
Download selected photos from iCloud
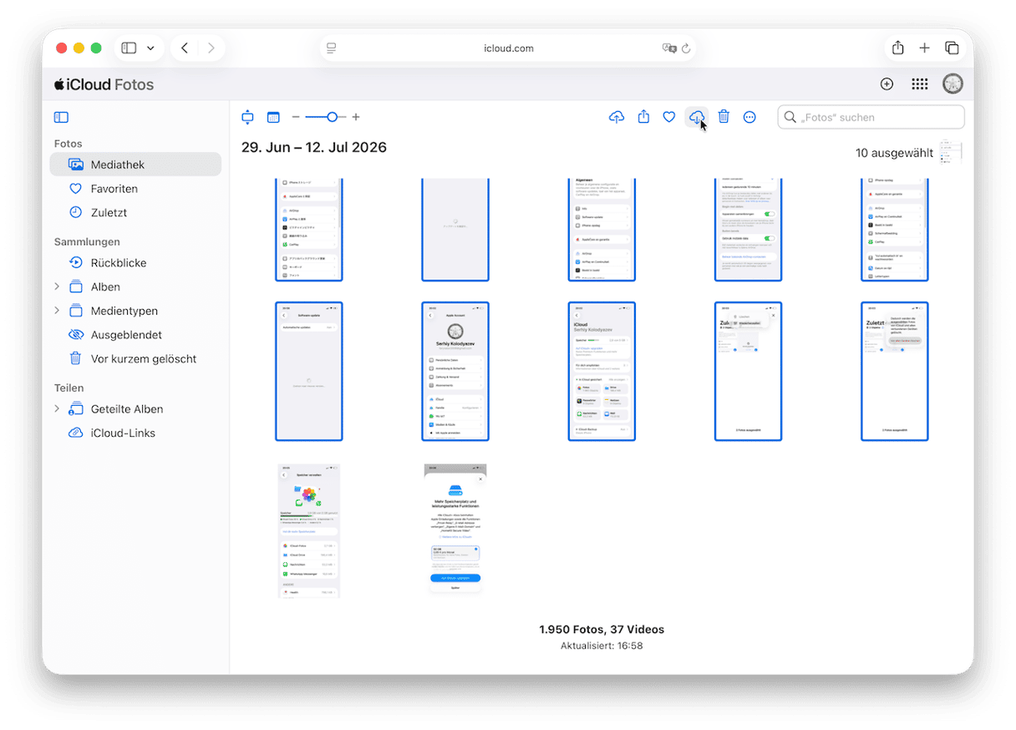tap(696, 118)
